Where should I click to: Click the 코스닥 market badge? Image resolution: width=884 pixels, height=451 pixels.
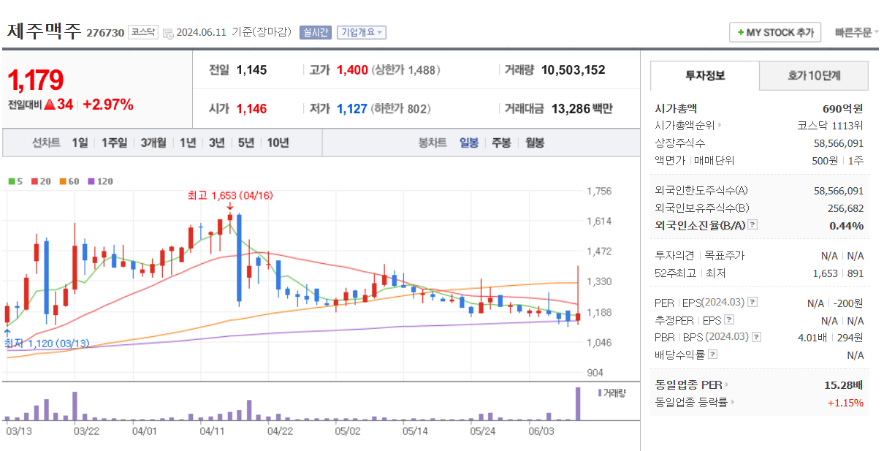[x=142, y=32]
